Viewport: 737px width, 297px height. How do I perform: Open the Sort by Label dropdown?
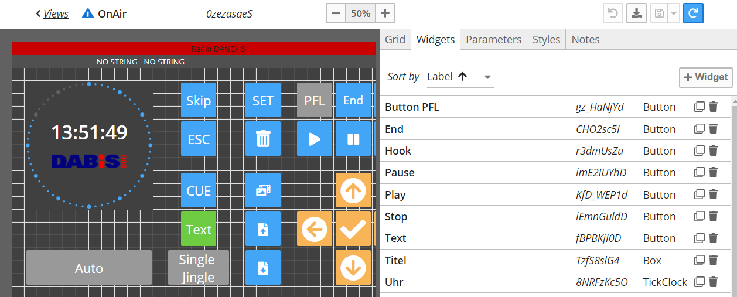click(x=460, y=77)
